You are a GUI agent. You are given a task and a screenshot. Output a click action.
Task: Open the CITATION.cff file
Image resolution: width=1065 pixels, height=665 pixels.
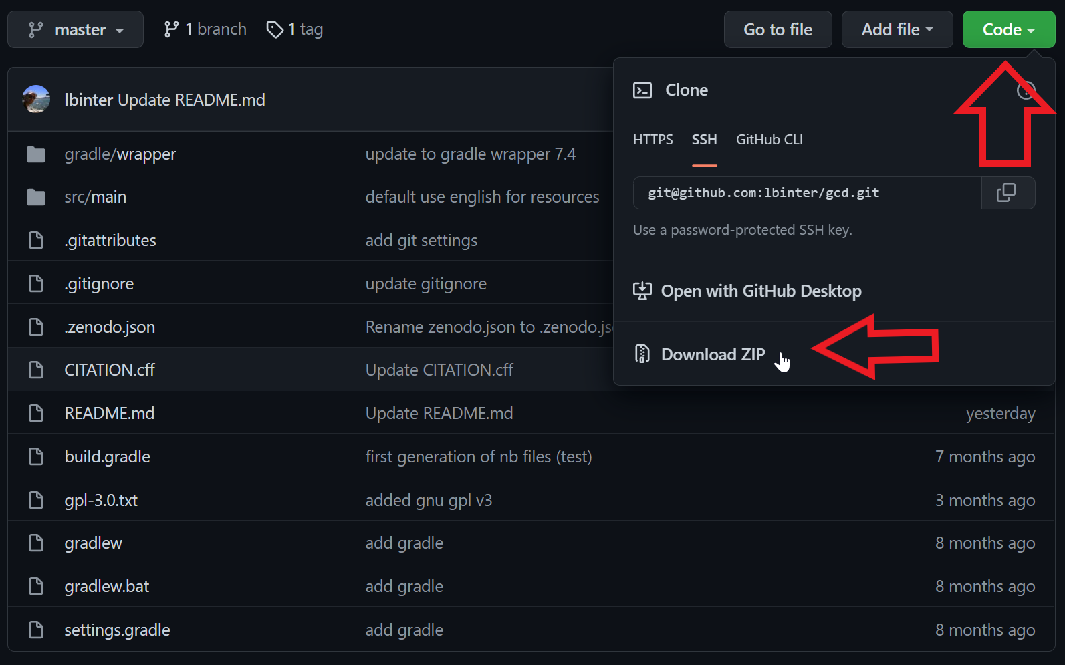[x=110, y=370]
